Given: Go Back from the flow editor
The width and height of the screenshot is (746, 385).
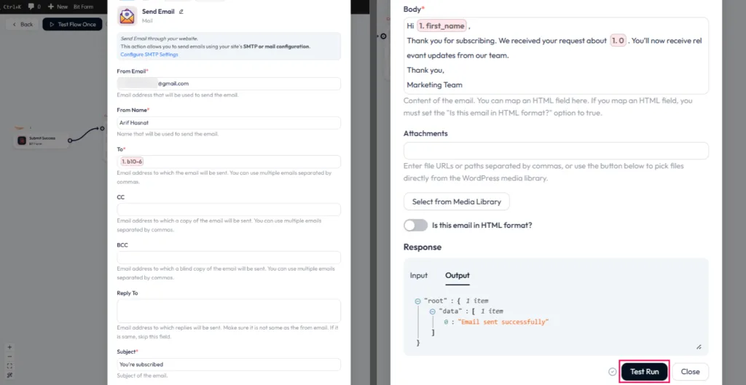Looking at the screenshot, I should [23, 24].
